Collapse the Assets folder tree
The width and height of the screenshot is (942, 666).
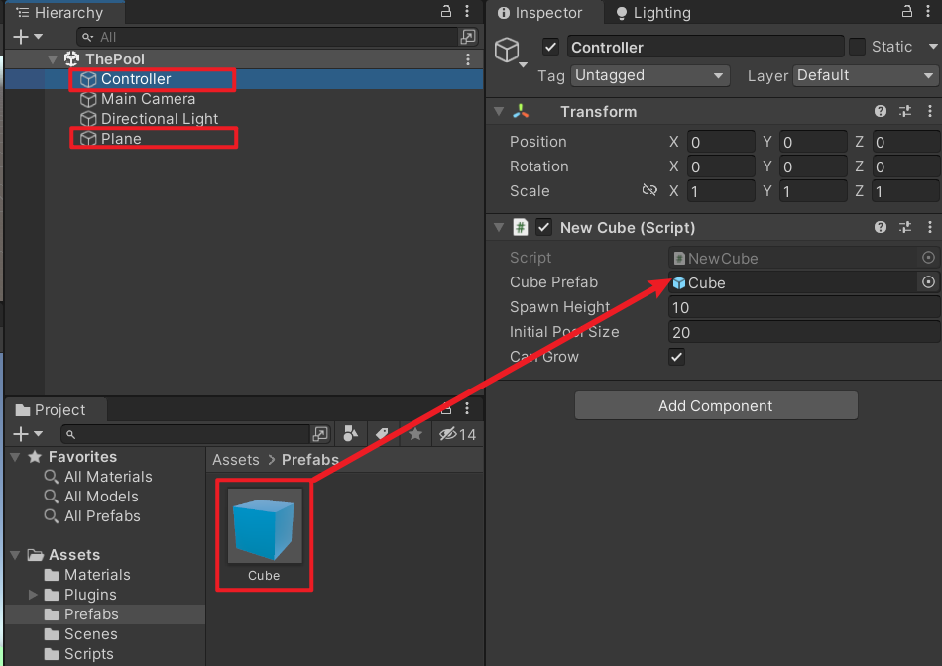[x=15, y=554]
